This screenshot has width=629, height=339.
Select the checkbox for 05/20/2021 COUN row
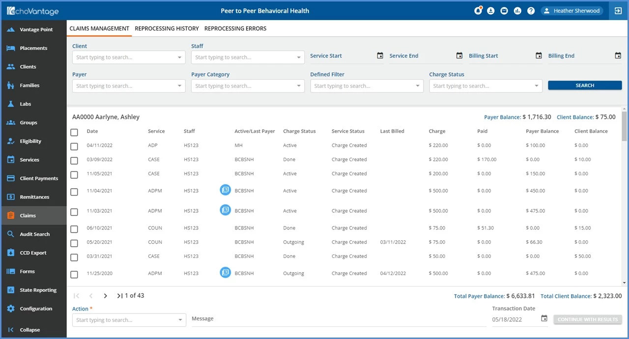74,243
